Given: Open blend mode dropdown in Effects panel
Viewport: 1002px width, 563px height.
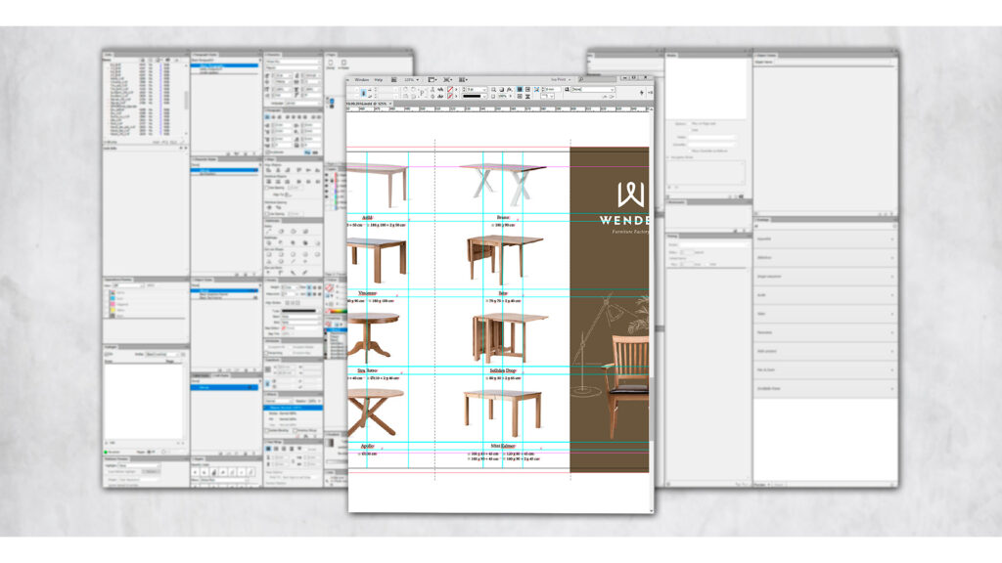Looking at the screenshot, I should coord(279,400).
